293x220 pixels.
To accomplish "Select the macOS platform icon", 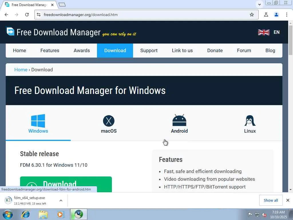I will coord(109,121).
